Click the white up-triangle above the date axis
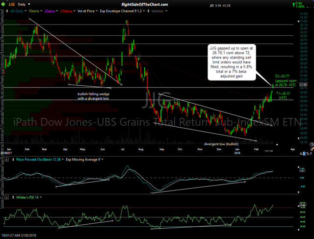 tap(277, 144)
